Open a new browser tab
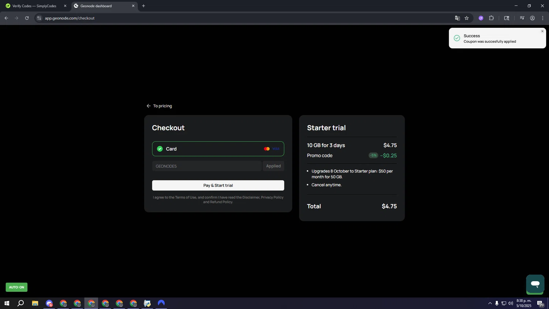This screenshot has width=549, height=309. [143, 6]
